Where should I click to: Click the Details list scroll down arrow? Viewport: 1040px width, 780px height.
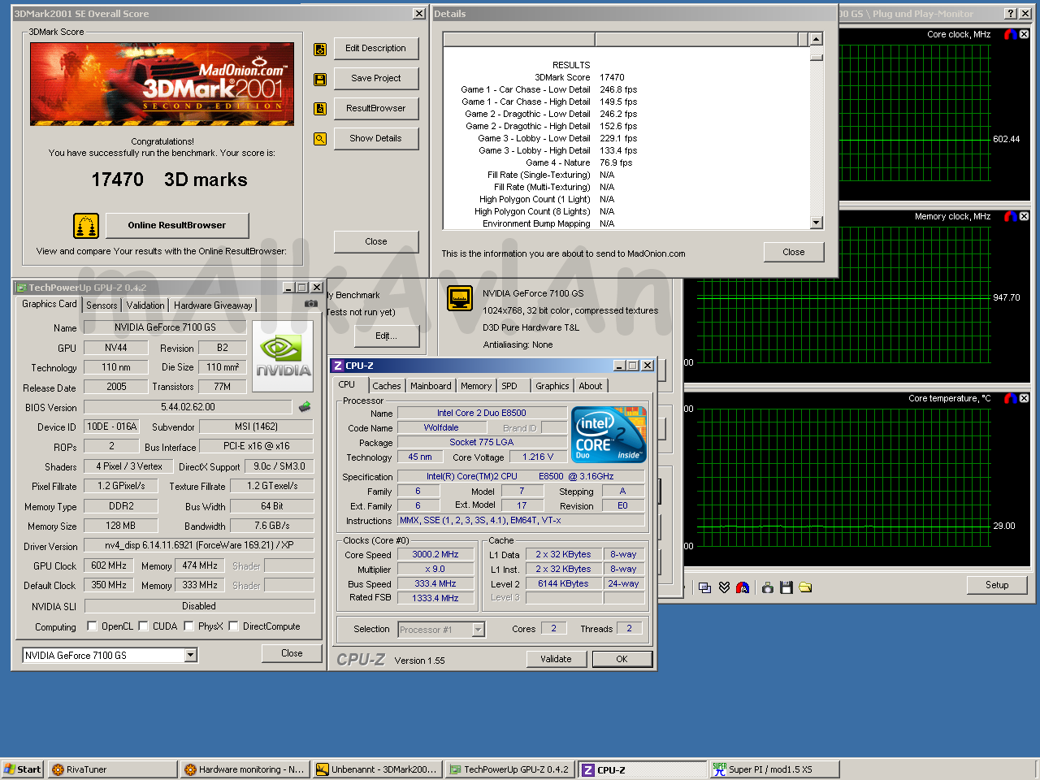[817, 223]
